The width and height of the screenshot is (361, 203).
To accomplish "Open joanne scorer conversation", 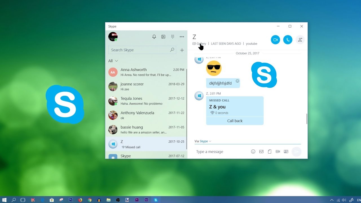I will click(x=146, y=87).
